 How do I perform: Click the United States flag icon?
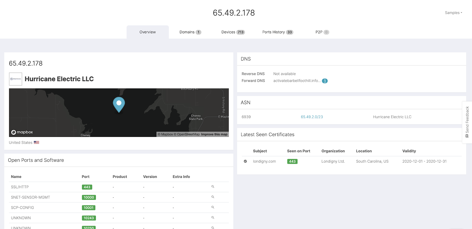(36, 143)
